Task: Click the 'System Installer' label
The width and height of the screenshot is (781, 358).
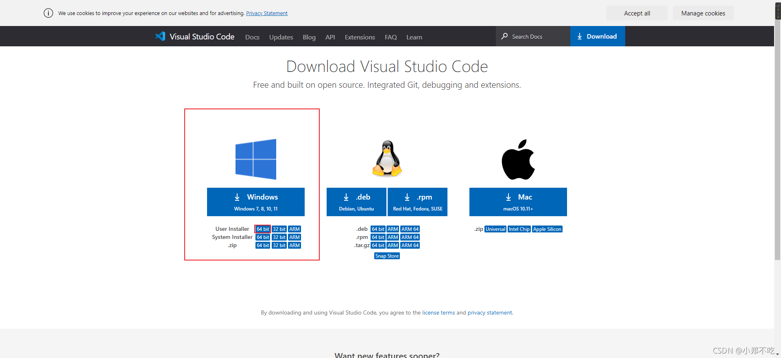Action: [232, 237]
